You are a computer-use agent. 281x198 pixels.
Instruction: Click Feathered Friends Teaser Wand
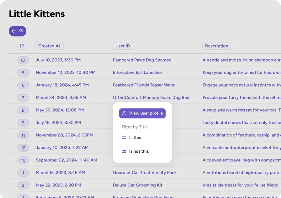point(144,85)
